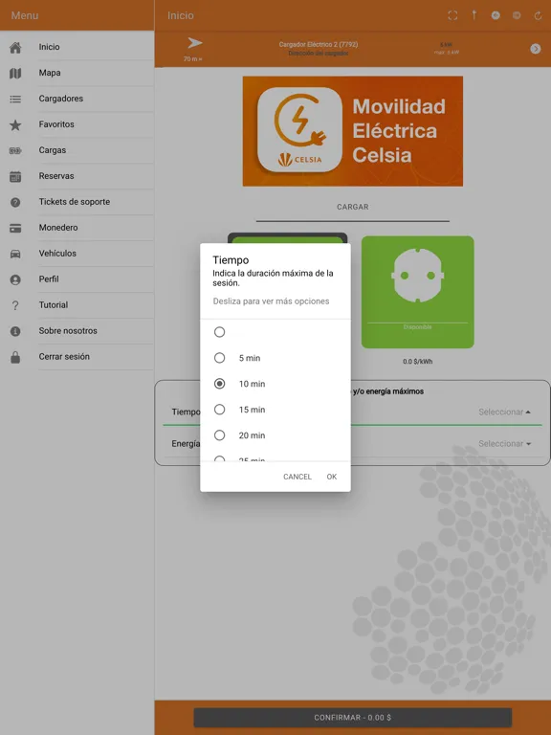Click the Tutorial question mark icon

pyautogui.click(x=15, y=305)
